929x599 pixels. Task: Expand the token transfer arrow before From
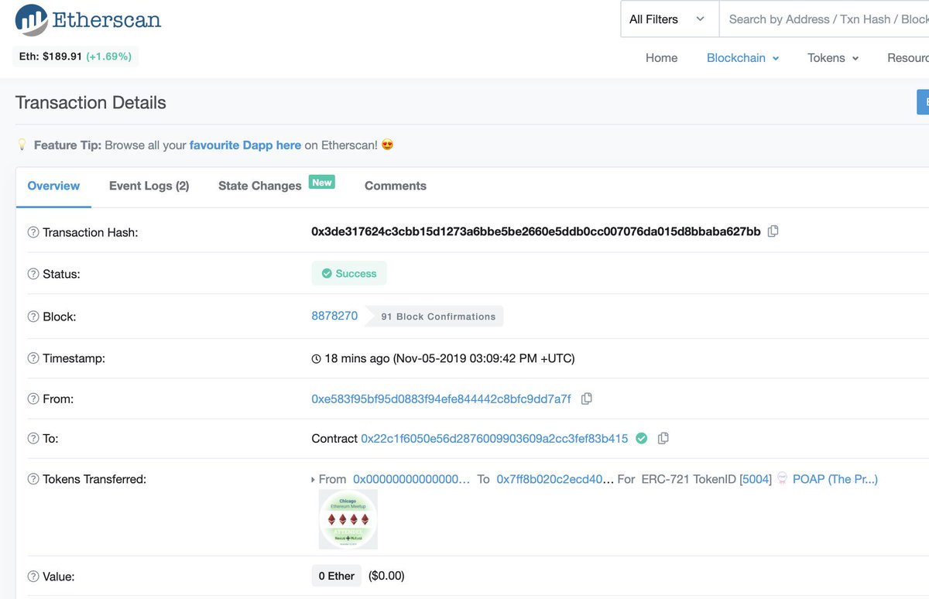314,480
